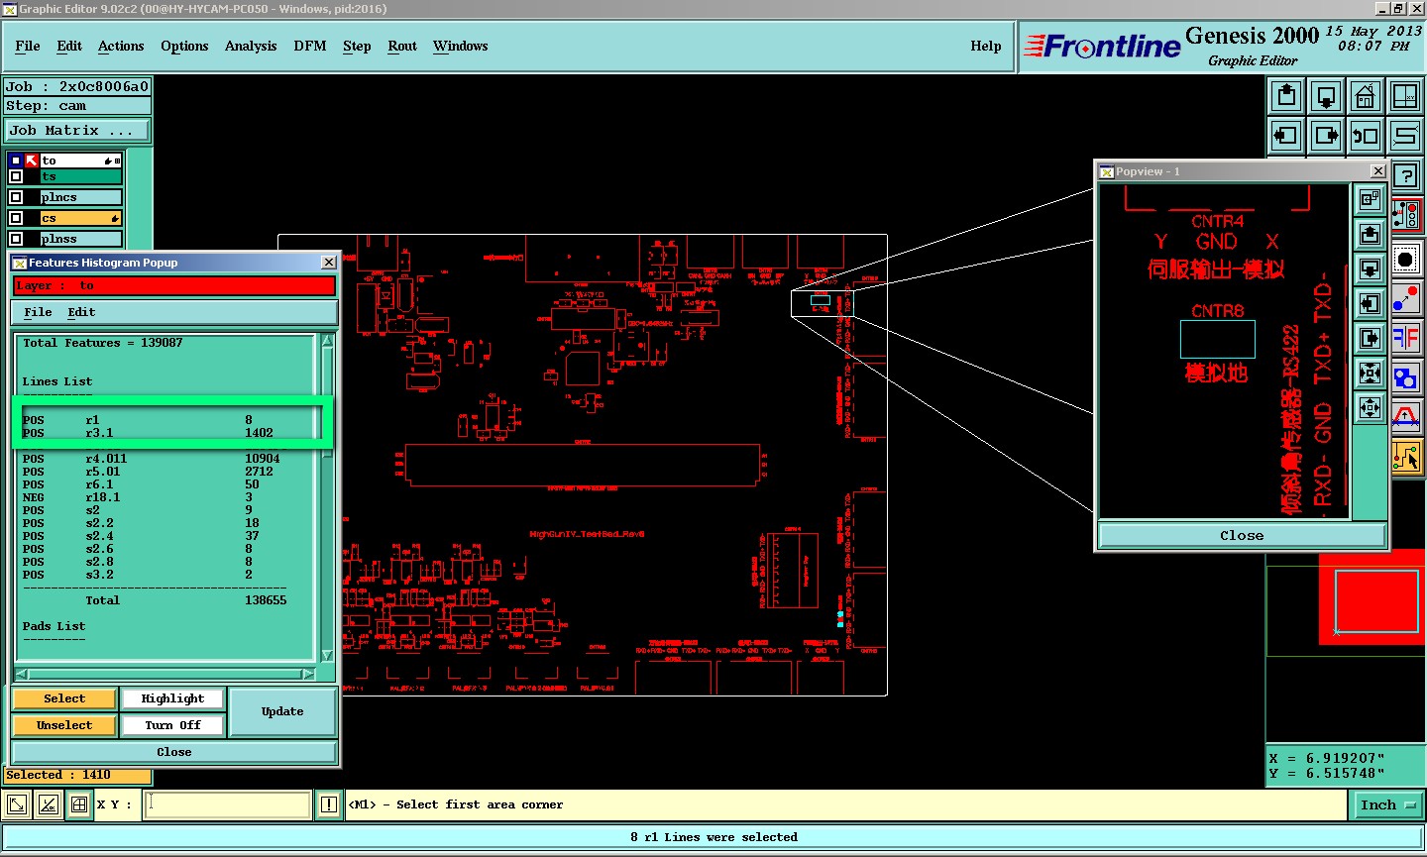The height and width of the screenshot is (857, 1427).
Task: Click the S-shaped snap icon
Action: (1405, 135)
